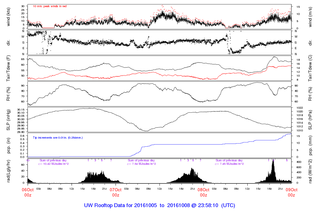Click the 'wind (m/s)' axis label
The height and width of the screenshot is (218, 319).
310,17
